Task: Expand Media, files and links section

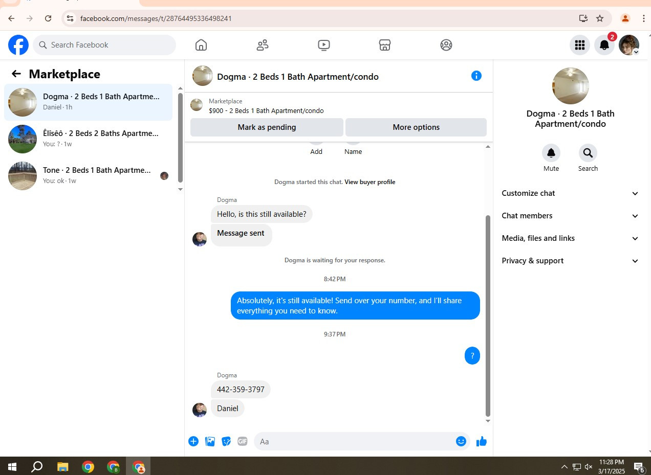Action: [x=570, y=238]
